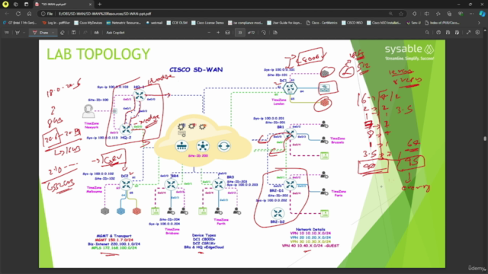Screen dimensions: 488x274
Task: Toggle fit to width view
Action: pos(228,33)
